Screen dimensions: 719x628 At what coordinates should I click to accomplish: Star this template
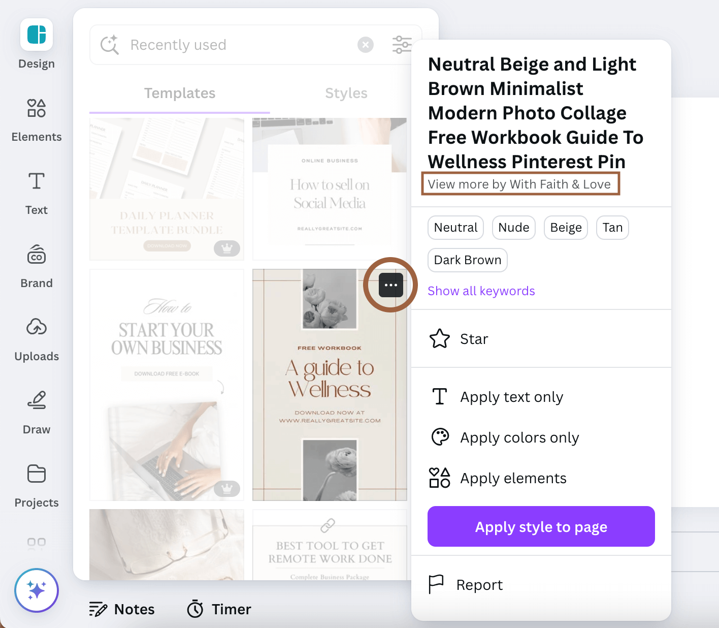[x=472, y=339]
